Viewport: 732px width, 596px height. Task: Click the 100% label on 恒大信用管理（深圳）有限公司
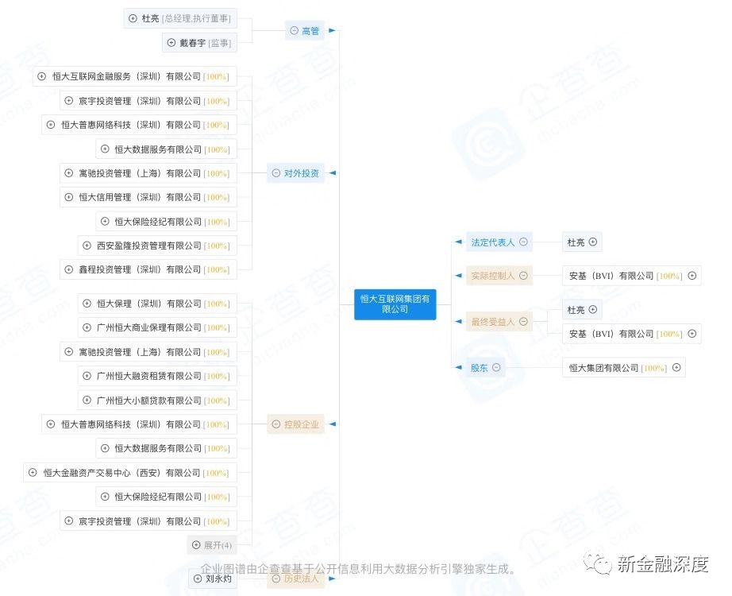(217, 197)
